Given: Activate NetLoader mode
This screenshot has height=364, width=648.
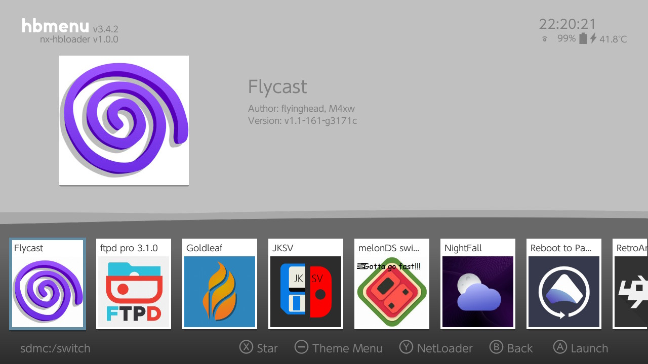Looking at the screenshot, I should click(435, 348).
